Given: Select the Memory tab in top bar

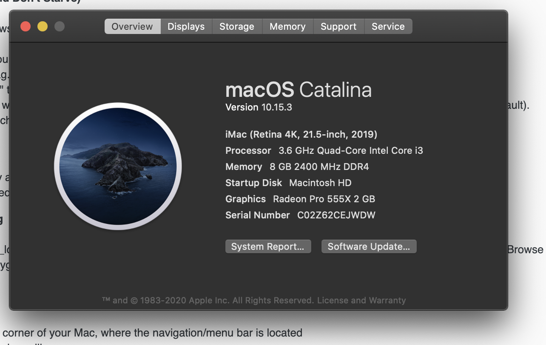Looking at the screenshot, I should (287, 26).
